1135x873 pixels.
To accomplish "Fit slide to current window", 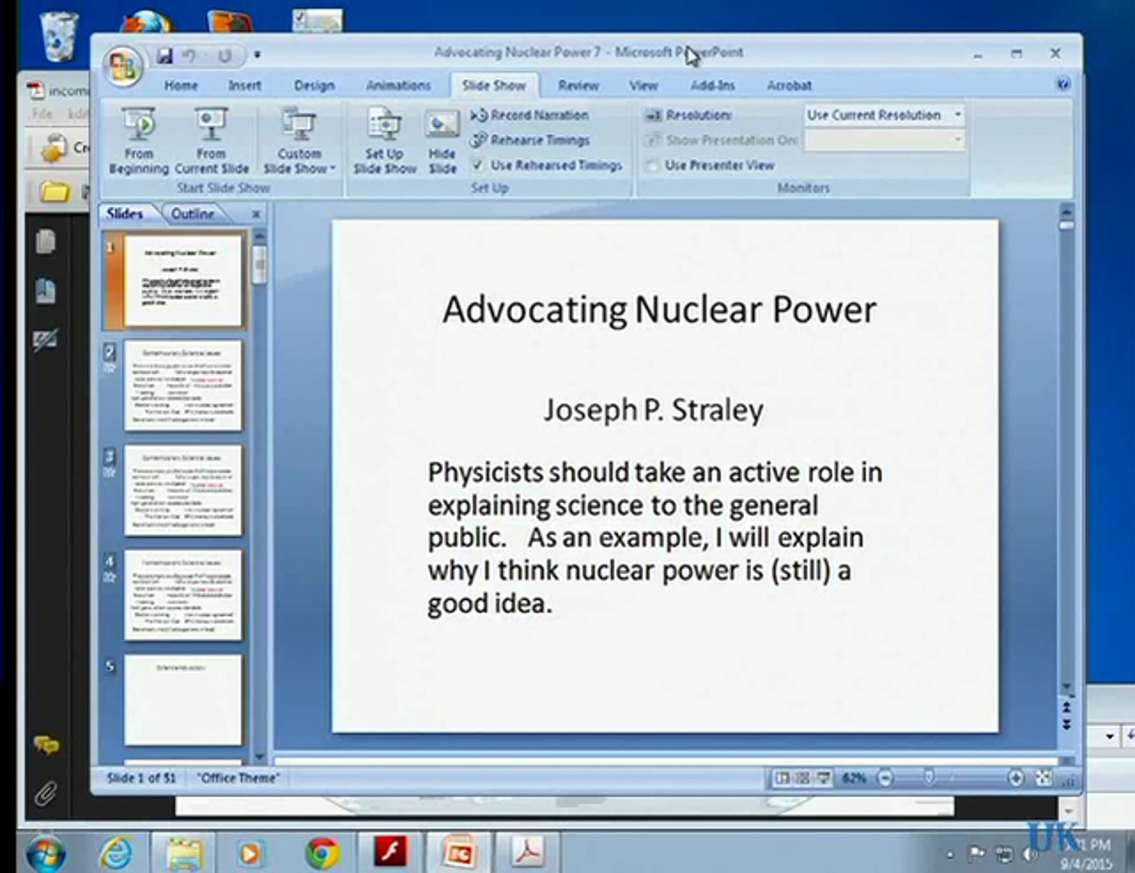I will pos(1043,778).
